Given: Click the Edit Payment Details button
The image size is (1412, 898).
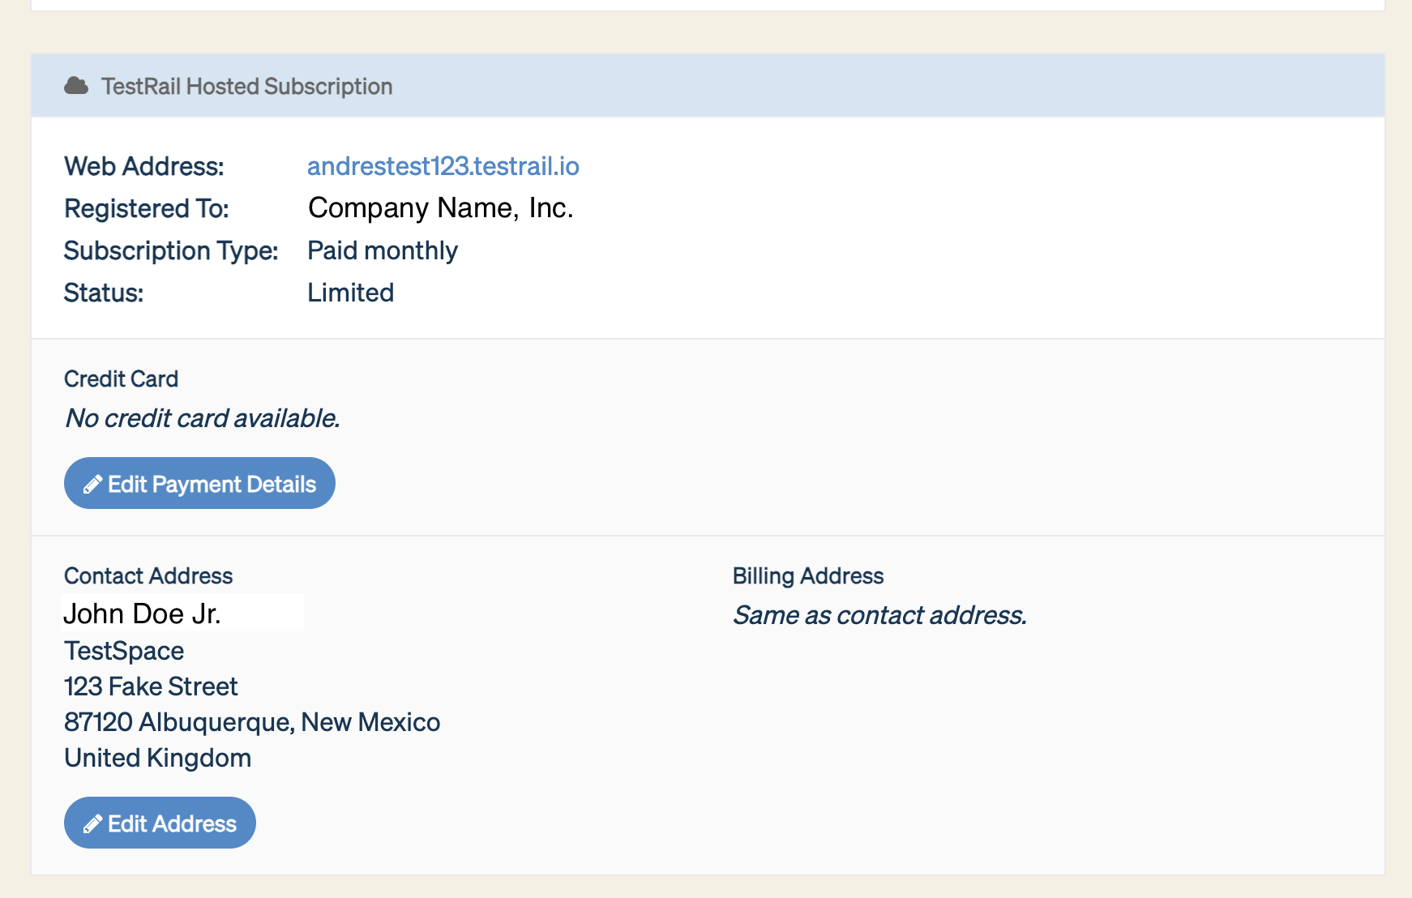Looking at the screenshot, I should 199,484.
